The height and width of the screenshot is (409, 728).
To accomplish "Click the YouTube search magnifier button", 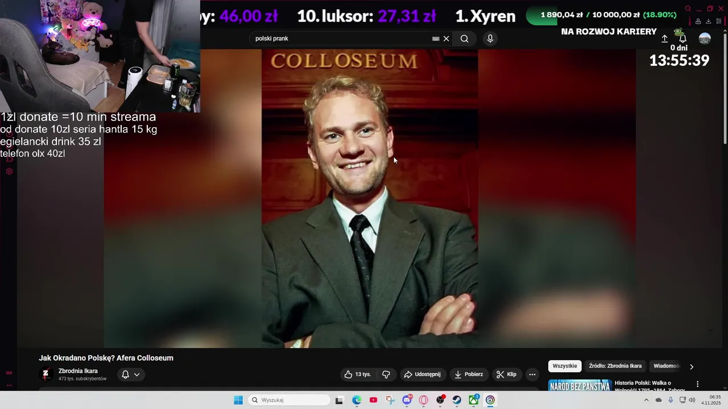I will (465, 39).
